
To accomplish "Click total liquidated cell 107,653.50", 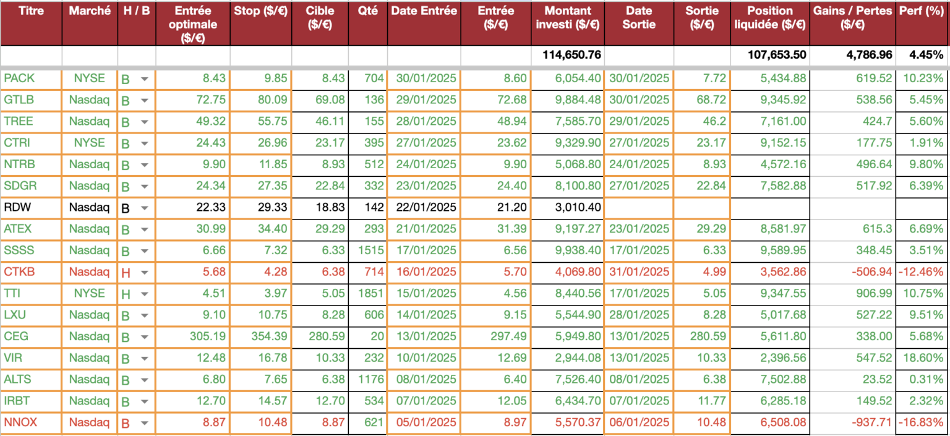I will pyautogui.click(x=769, y=54).
